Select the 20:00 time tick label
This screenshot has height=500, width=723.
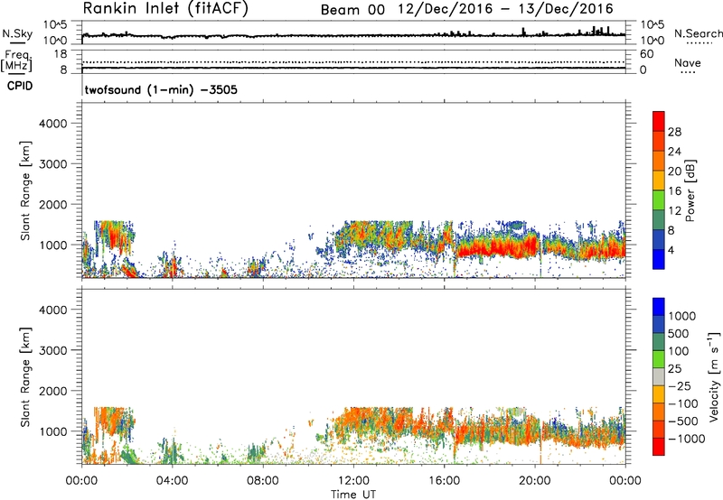(x=534, y=481)
